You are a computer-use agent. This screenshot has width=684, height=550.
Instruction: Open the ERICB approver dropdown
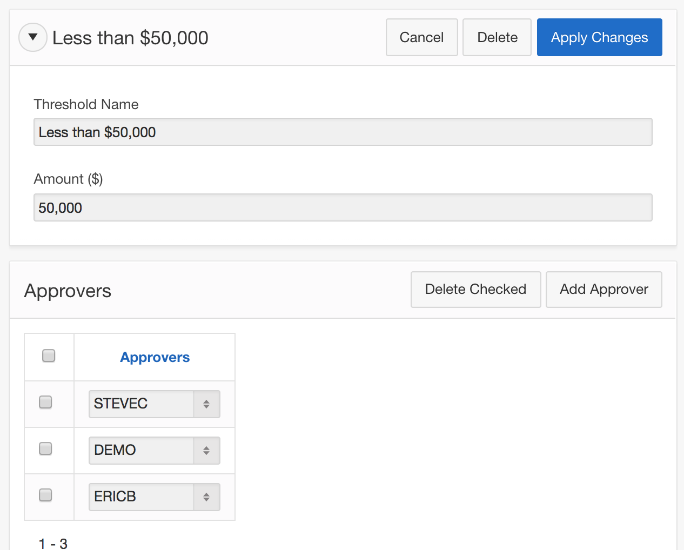pyautogui.click(x=154, y=497)
